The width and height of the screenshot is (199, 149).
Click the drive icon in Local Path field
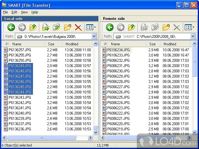[20, 37]
